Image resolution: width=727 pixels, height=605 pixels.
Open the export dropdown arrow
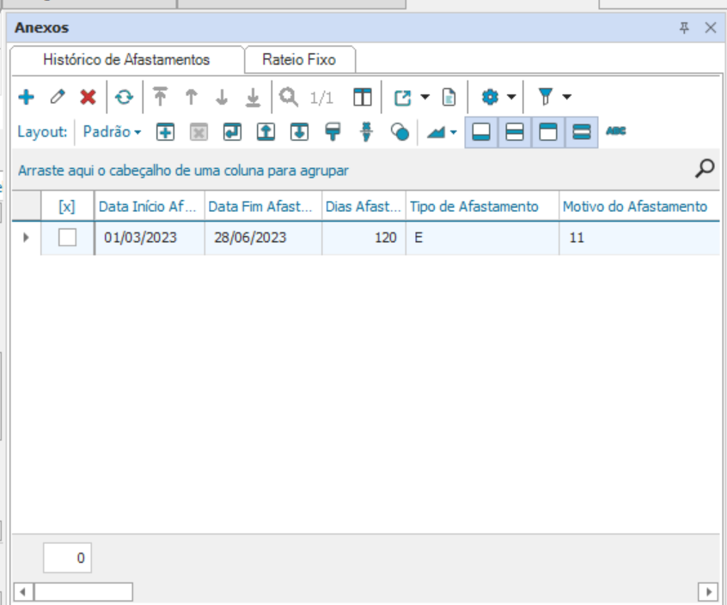point(425,97)
